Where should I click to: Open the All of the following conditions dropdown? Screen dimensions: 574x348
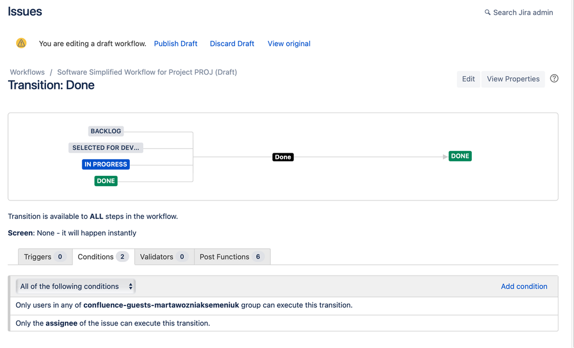pos(76,287)
